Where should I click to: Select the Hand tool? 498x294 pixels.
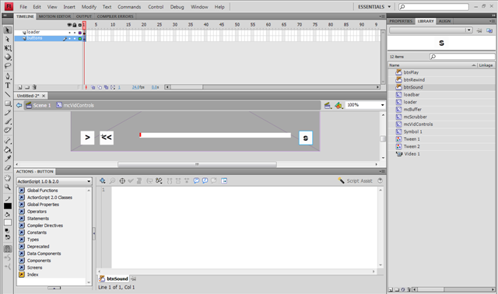coord(8,178)
